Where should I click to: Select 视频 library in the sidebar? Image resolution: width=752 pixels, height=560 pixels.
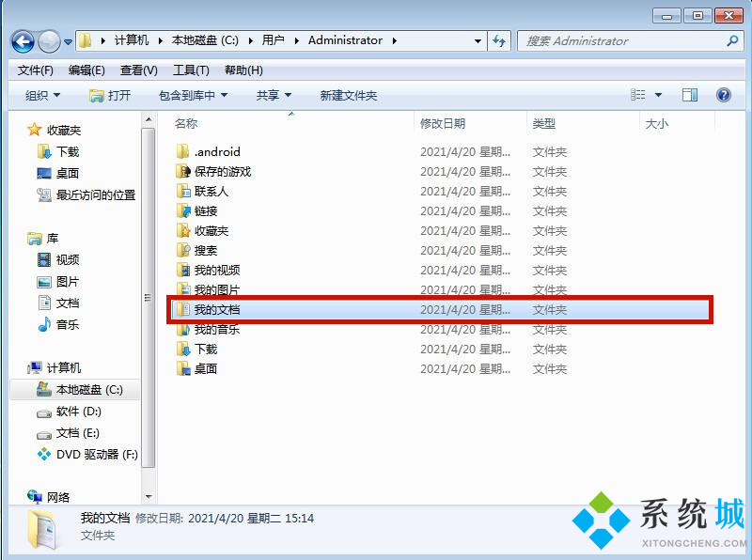click(x=64, y=260)
